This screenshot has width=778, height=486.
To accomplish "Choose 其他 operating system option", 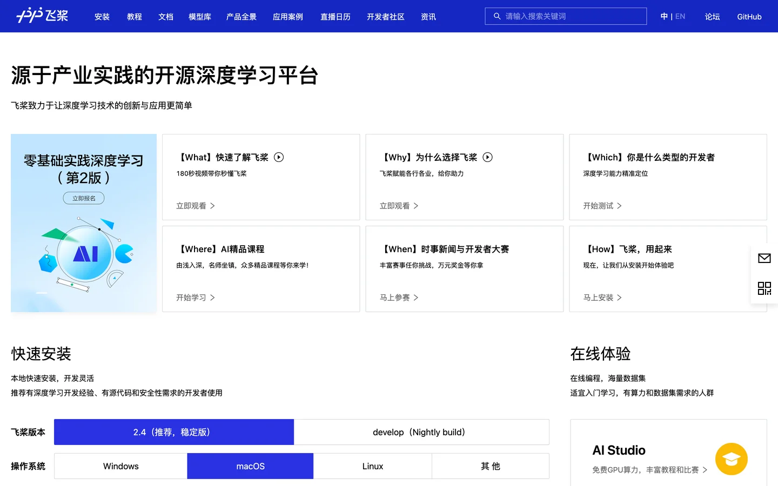I will point(491,466).
